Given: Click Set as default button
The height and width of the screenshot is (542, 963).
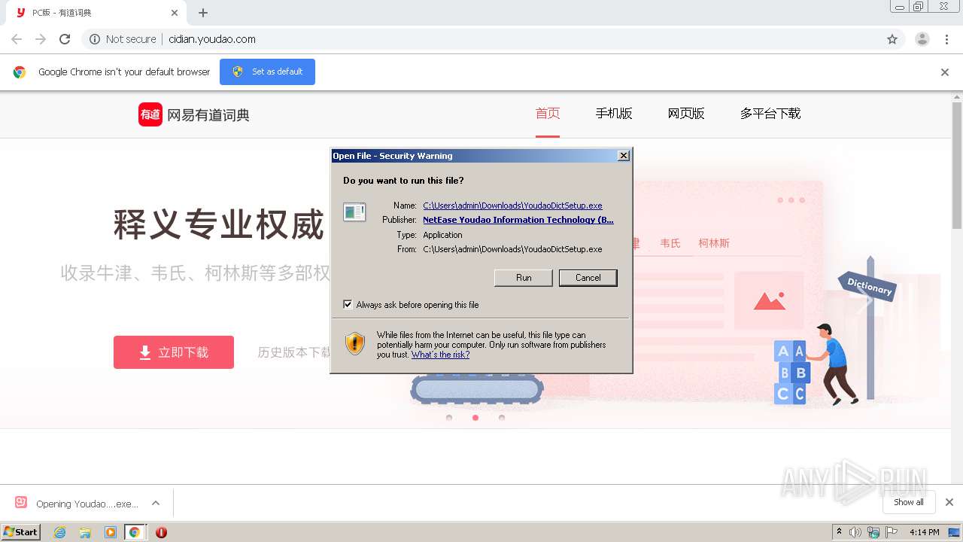Looking at the screenshot, I should click(x=267, y=72).
